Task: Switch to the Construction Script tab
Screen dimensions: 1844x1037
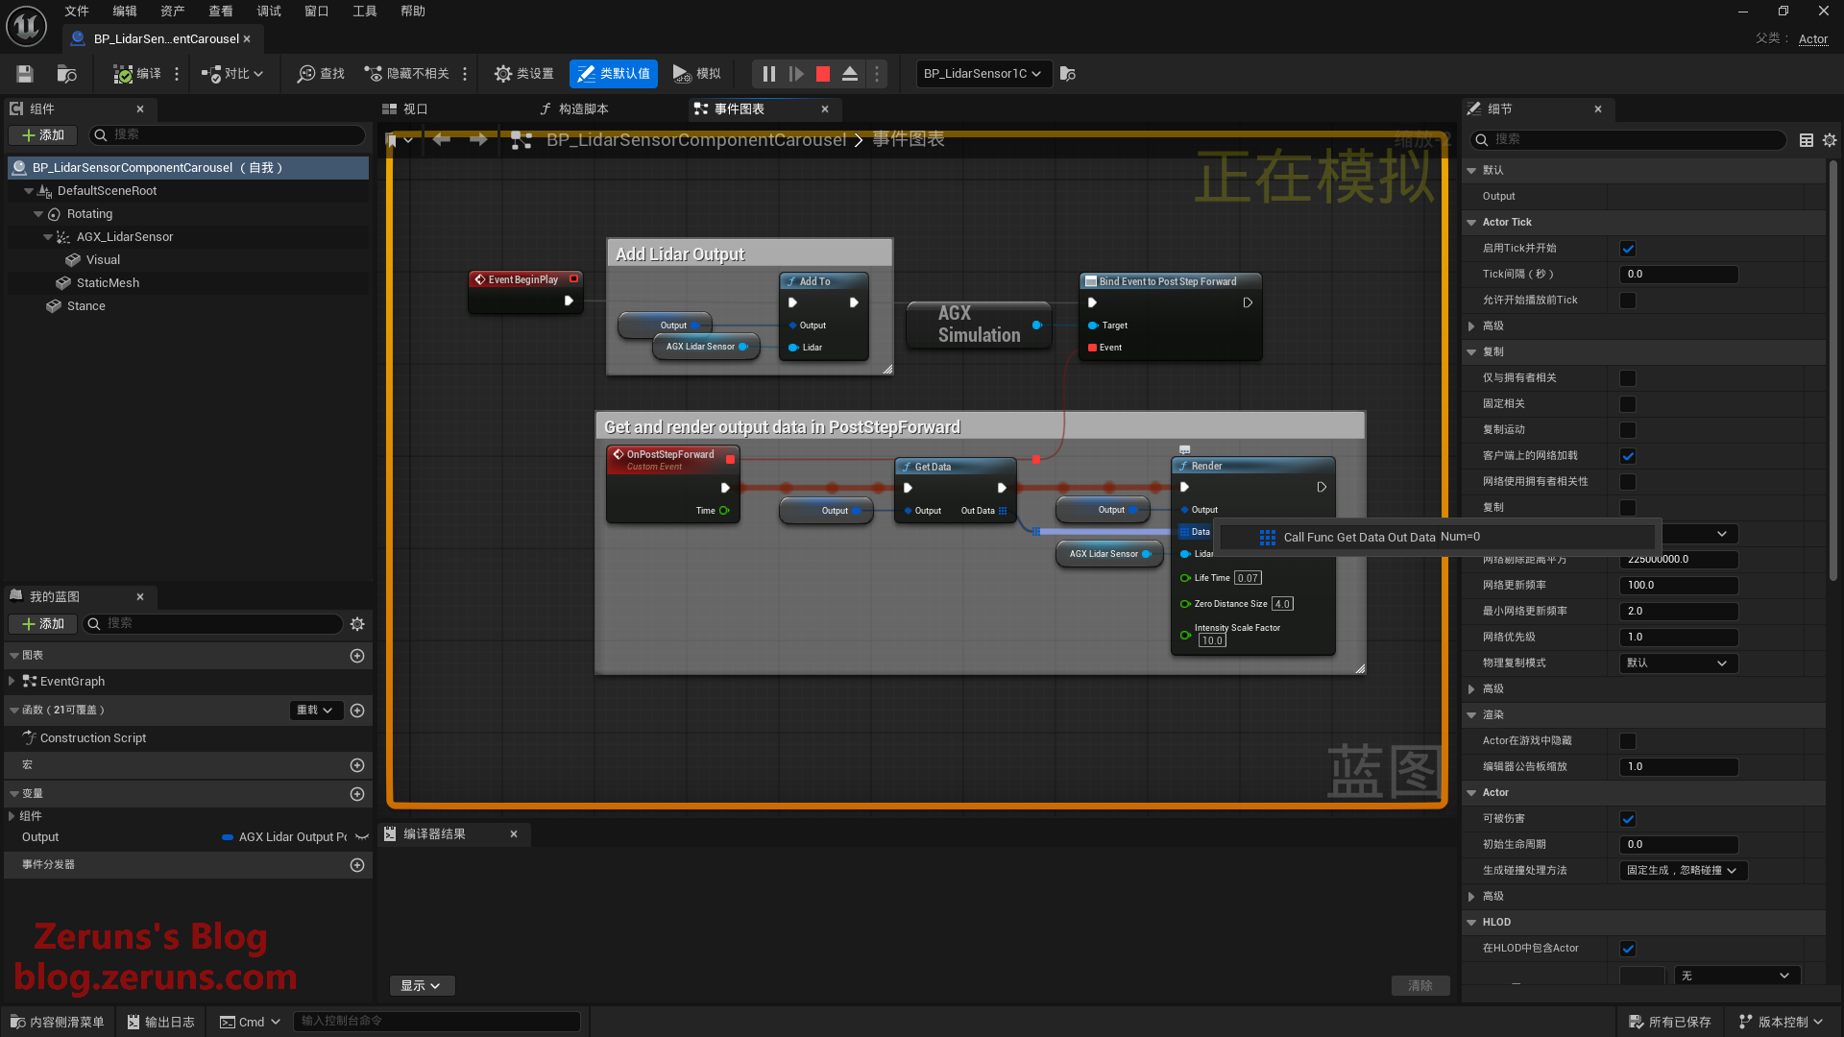Action: (x=573, y=109)
